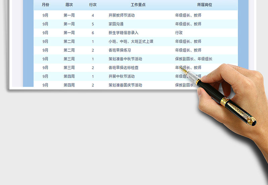This screenshot has width=268, height=185.
Task: Click 行次 cell with value 5
Action: click(x=93, y=24)
